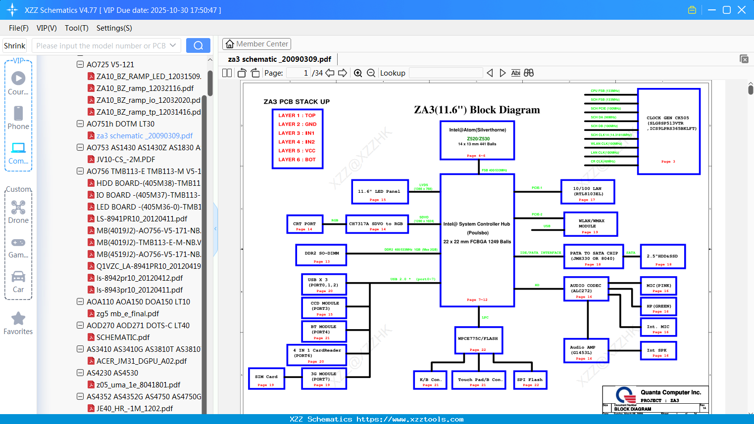Click the blue search magnifier button
The height and width of the screenshot is (424, 754).
click(198, 45)
